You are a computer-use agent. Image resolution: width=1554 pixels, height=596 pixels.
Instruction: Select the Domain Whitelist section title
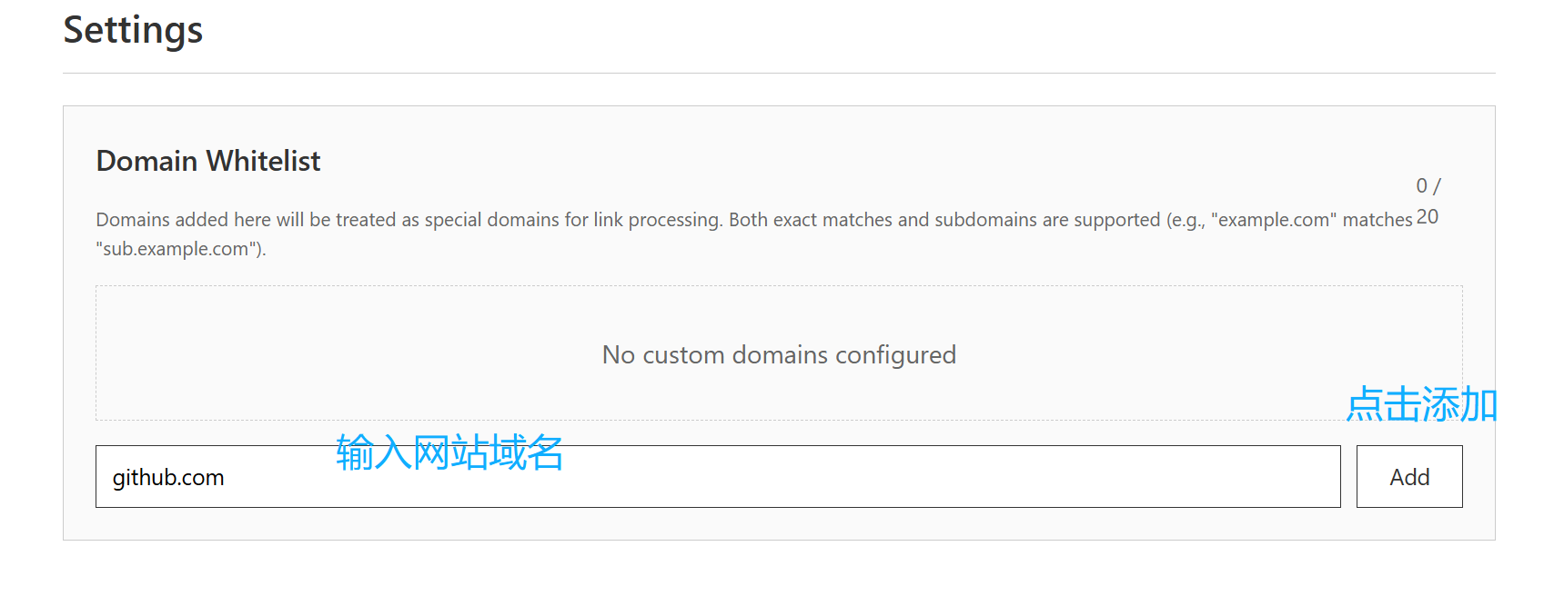[208, 161]
